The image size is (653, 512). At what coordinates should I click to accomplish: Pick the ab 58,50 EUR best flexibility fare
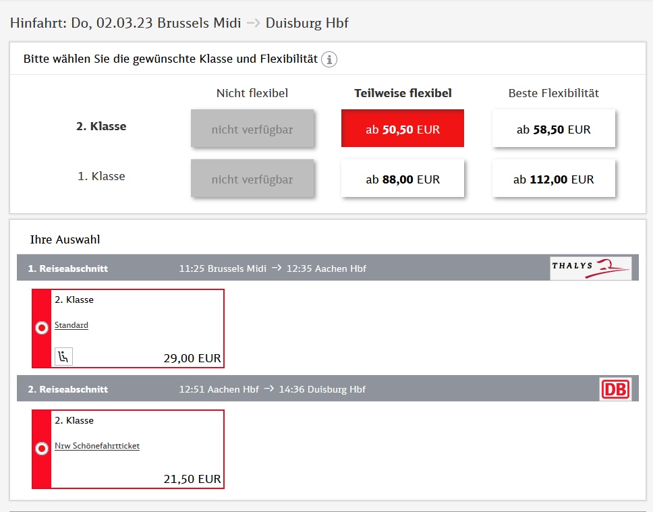coord(553,129)
